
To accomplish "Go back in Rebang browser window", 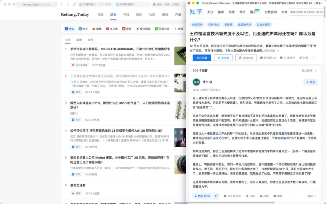I will (61, 4).
